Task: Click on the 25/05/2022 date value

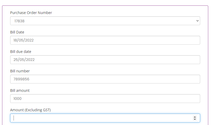Action: click(x=24, y=60)
